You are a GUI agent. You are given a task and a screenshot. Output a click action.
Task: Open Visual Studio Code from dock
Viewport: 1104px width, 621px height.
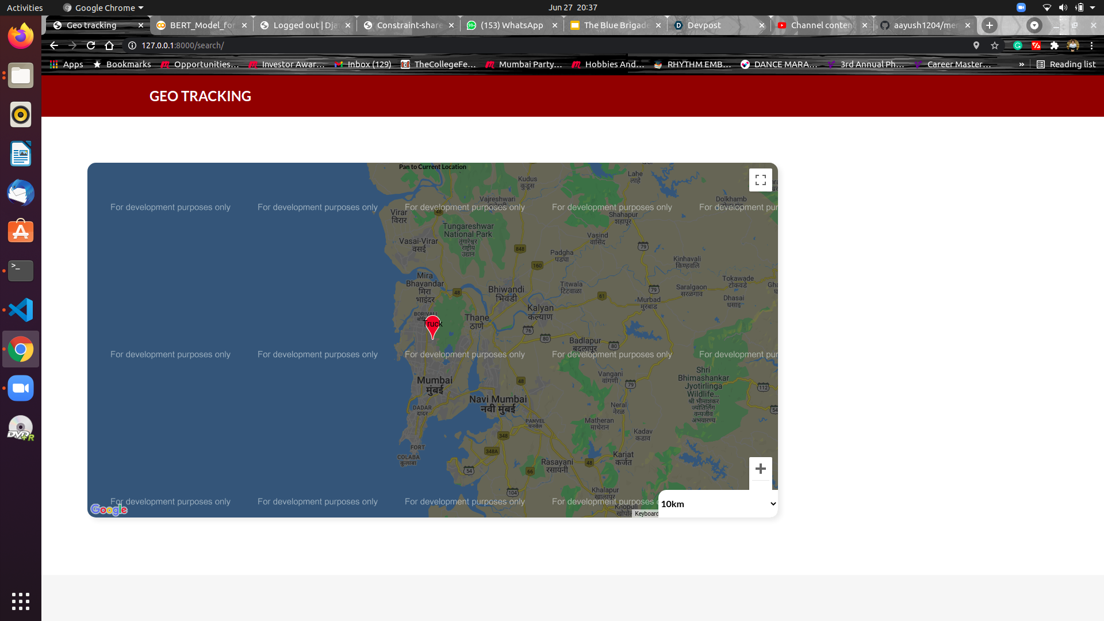click(21, 310)
